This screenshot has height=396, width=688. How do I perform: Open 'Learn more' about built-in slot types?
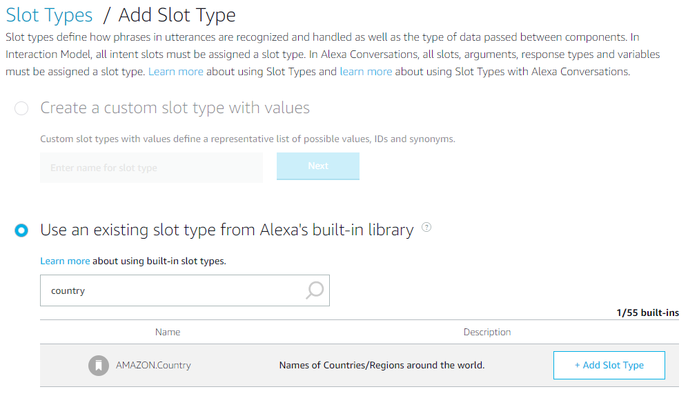(65, 261)
